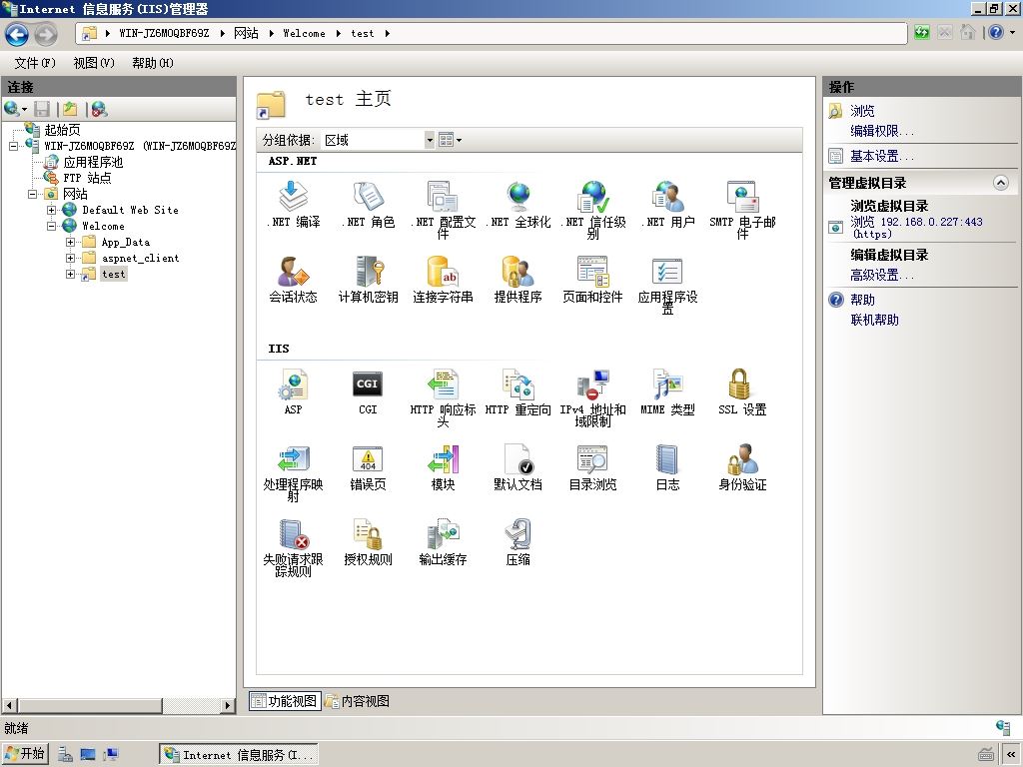Click 浏览 192.168.0.227:443 (https) link

[x=916, y=228]
